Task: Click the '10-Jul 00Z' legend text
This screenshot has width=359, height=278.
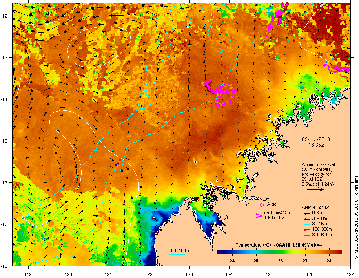Action: coord(274,217)
